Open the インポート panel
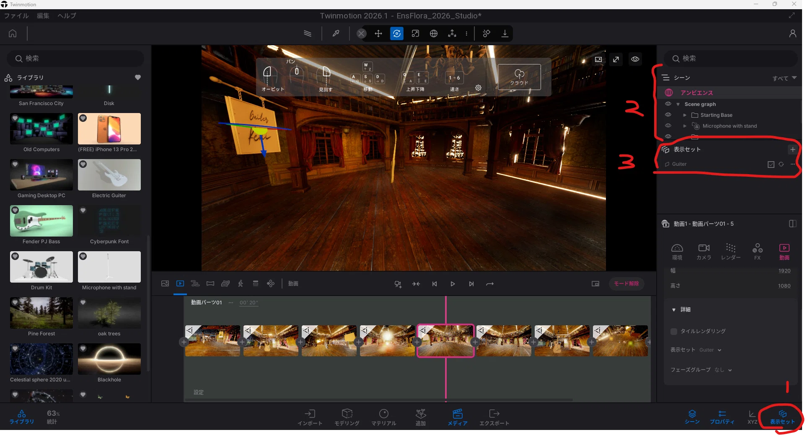This screenshot has height=435, width=805. point(310,418)
